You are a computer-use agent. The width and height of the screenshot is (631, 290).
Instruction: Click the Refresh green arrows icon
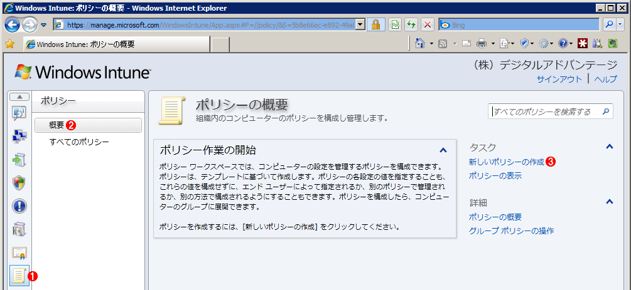pos(411,25)
